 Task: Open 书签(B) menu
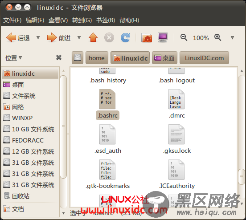[x=106, y=20]
